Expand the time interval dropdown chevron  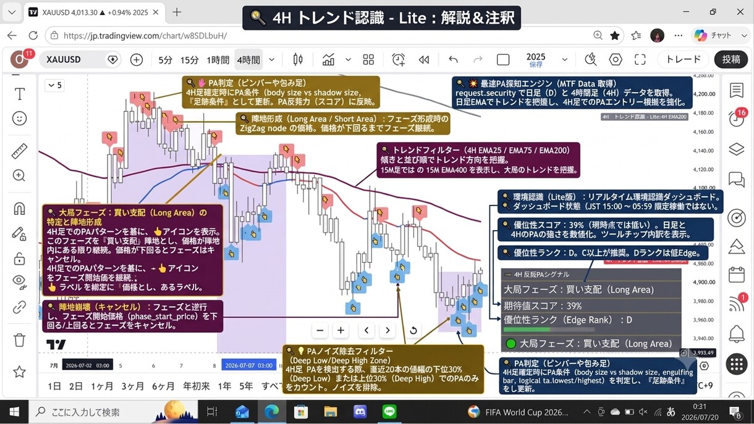point(271,60)
